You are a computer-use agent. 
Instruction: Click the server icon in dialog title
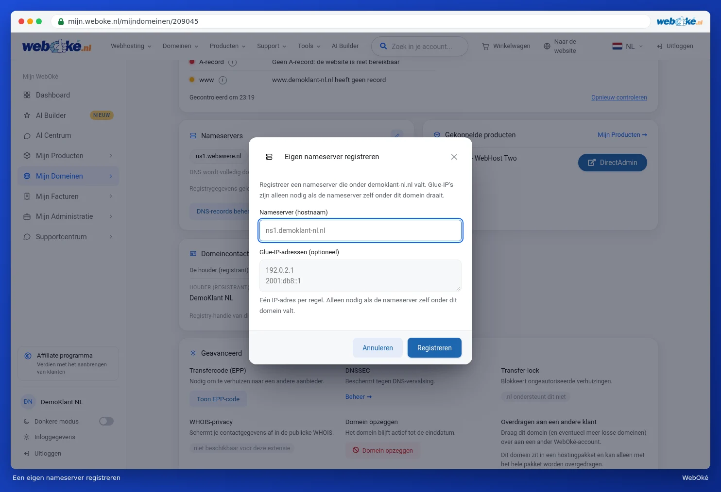[x=269, y=157]
